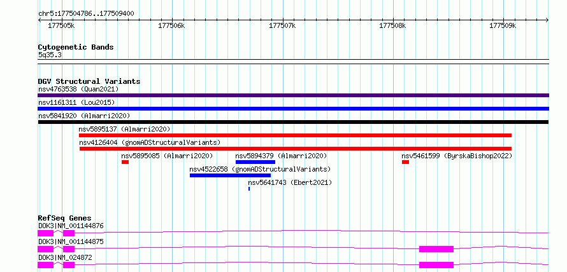
Task: Open the nsv5895137 (Almarri2020) red variant bar
Action: [295, 135]
